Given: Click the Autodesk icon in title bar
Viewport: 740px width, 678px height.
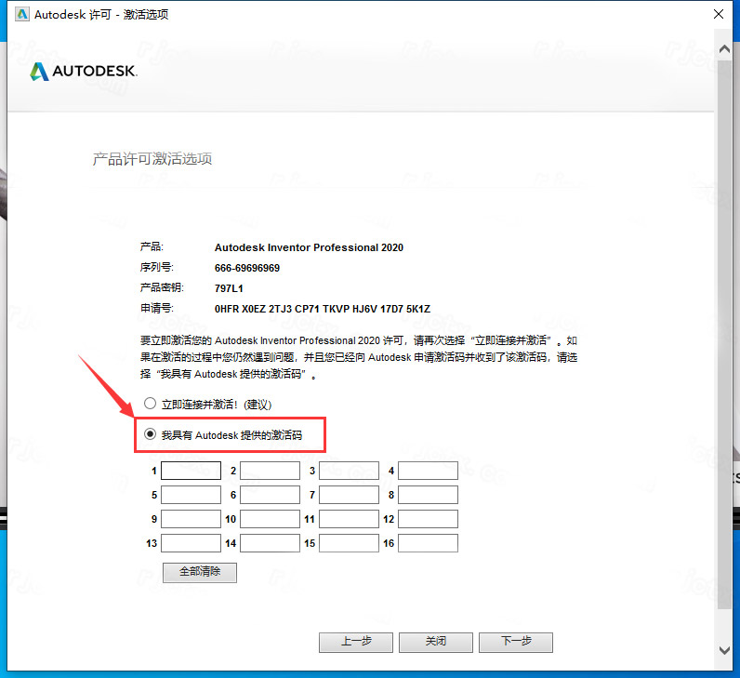Looking at the screenshot, I should [x=21, y=15].
